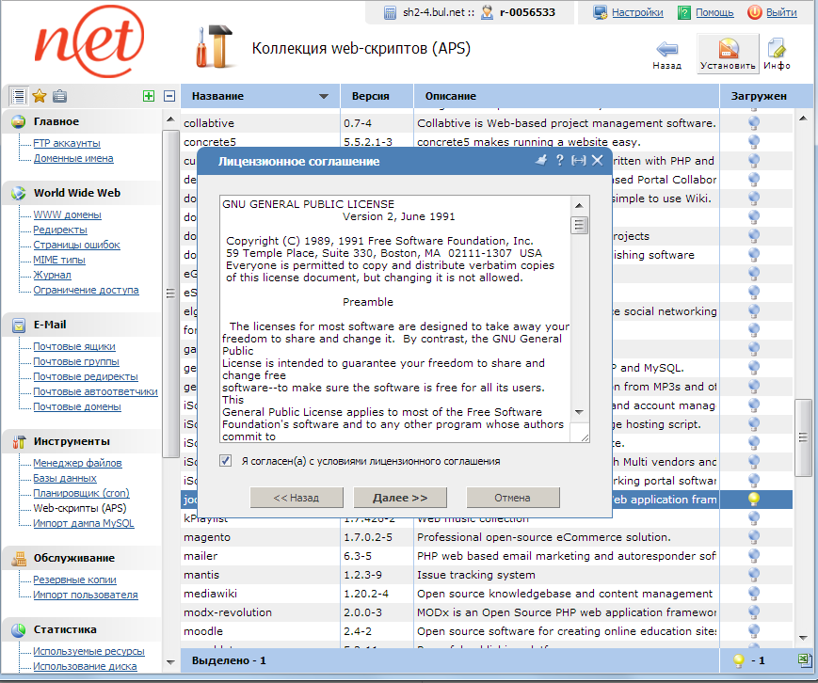The width and height of the screenshot is (818, 683).
Task: Click the pin icon in dialog title bar
Action: (541, 161)
